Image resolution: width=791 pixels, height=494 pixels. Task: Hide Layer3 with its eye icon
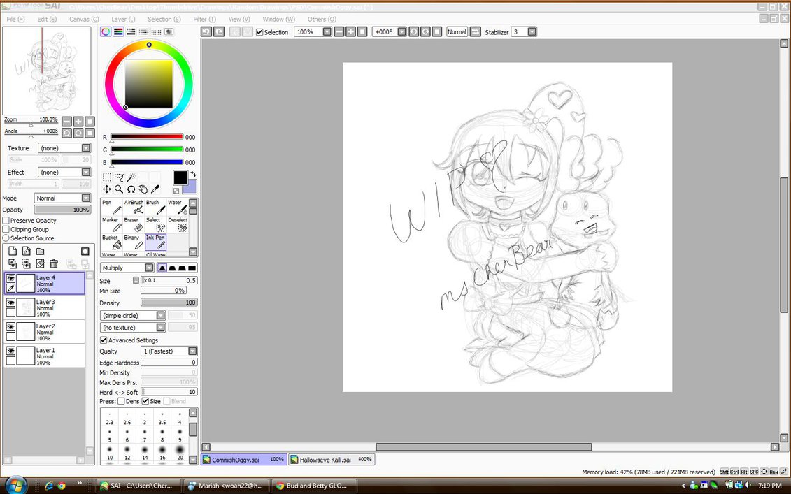[x=10, y=303]
